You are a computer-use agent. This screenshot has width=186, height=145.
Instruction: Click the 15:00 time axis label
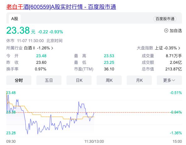coord(177,142)
